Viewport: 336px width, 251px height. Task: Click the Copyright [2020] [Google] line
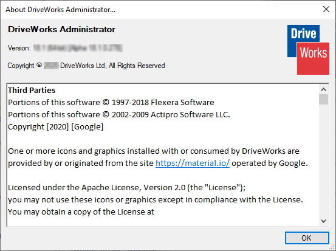point(55,127)
